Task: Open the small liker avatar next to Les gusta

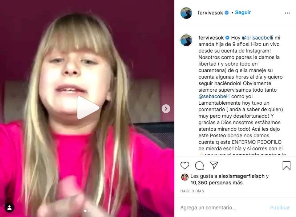Action: point(185,177)
